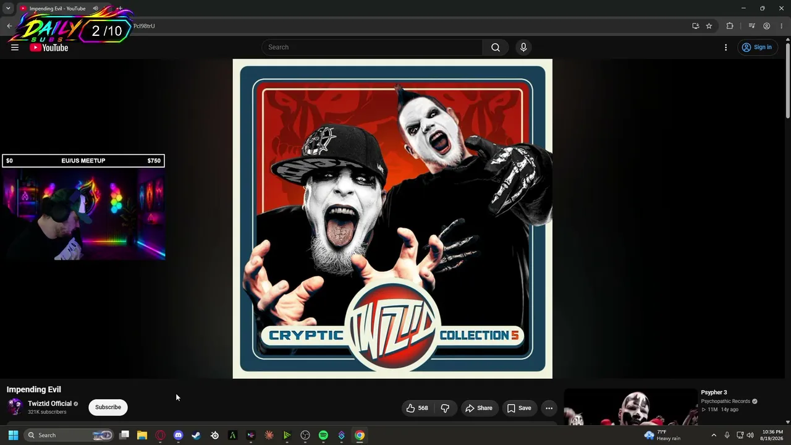The image size is (791, 445).
Task: Open Discord from the taskbar
Action: 179,435
